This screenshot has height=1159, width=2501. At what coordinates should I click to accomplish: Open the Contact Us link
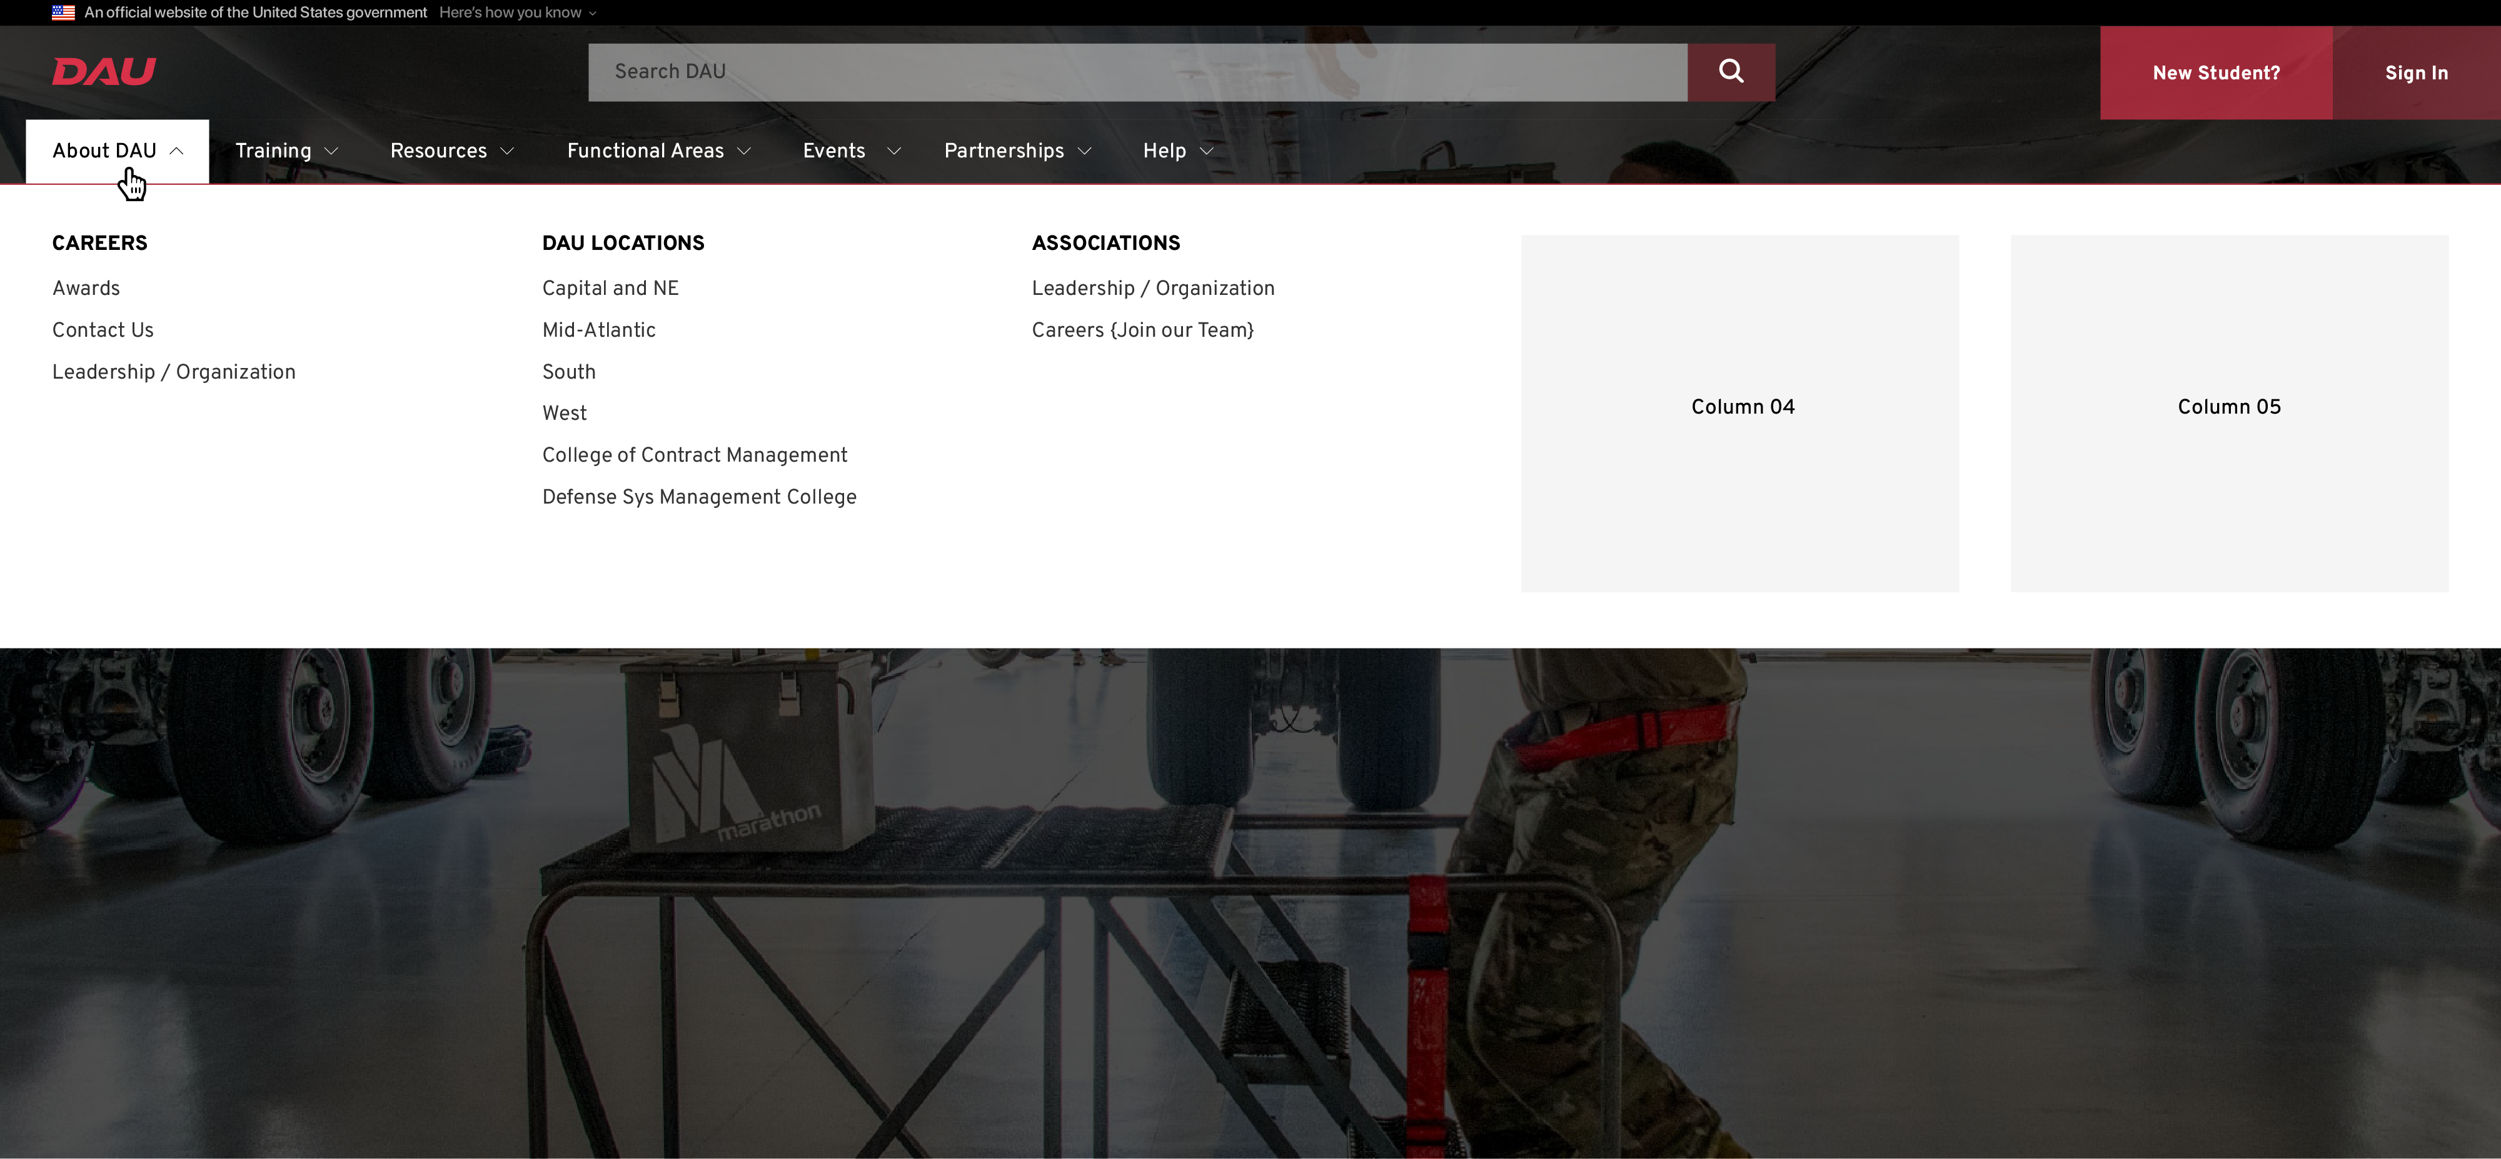click(103, 330)
